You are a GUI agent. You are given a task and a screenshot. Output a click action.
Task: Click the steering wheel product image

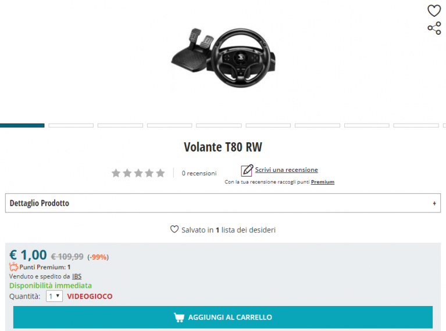coord(223,57)
